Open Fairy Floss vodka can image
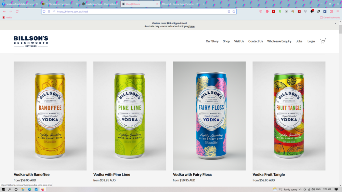 click(209, 116)
